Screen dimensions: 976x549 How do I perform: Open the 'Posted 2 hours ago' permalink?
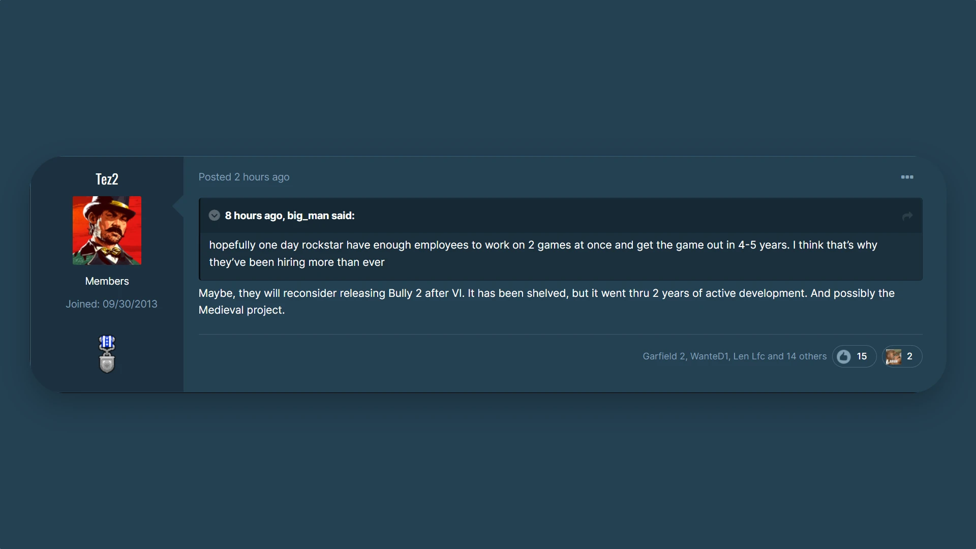(x=244, y=177)
